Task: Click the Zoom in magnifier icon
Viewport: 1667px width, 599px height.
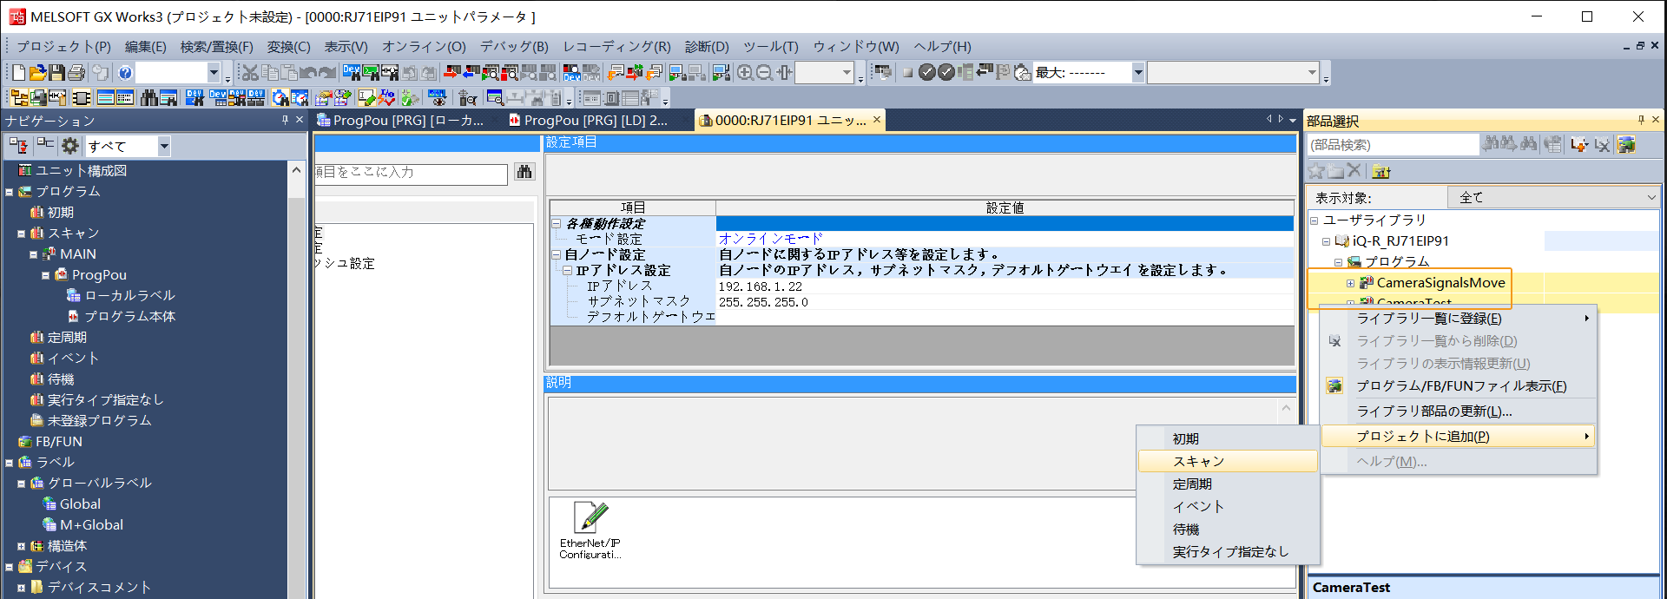Action: [x=745, y=73]
